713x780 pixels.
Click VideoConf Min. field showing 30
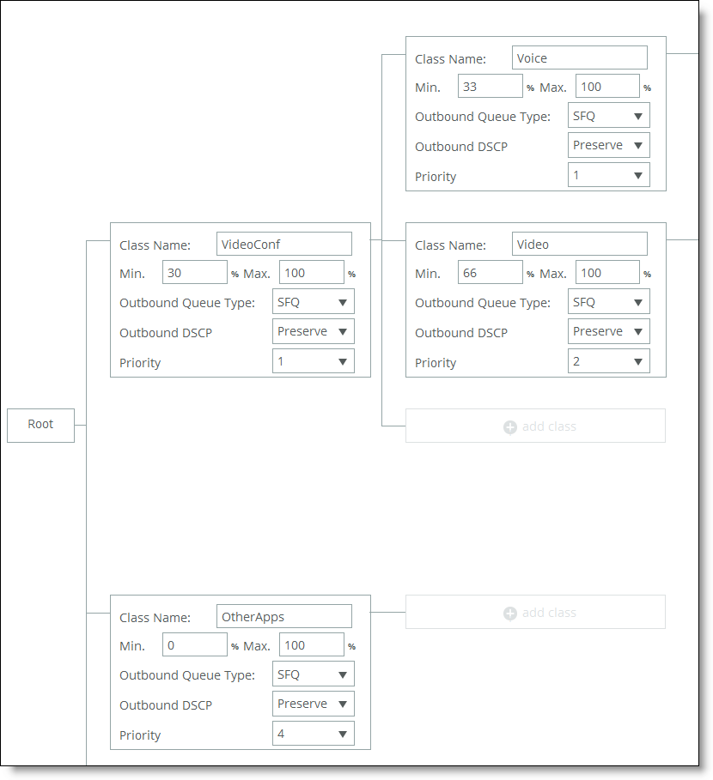tap(195, 272)
